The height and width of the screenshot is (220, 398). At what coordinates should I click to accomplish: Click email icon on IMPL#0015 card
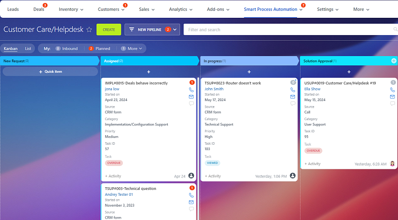pyautogui.click(x=191, y=97)
